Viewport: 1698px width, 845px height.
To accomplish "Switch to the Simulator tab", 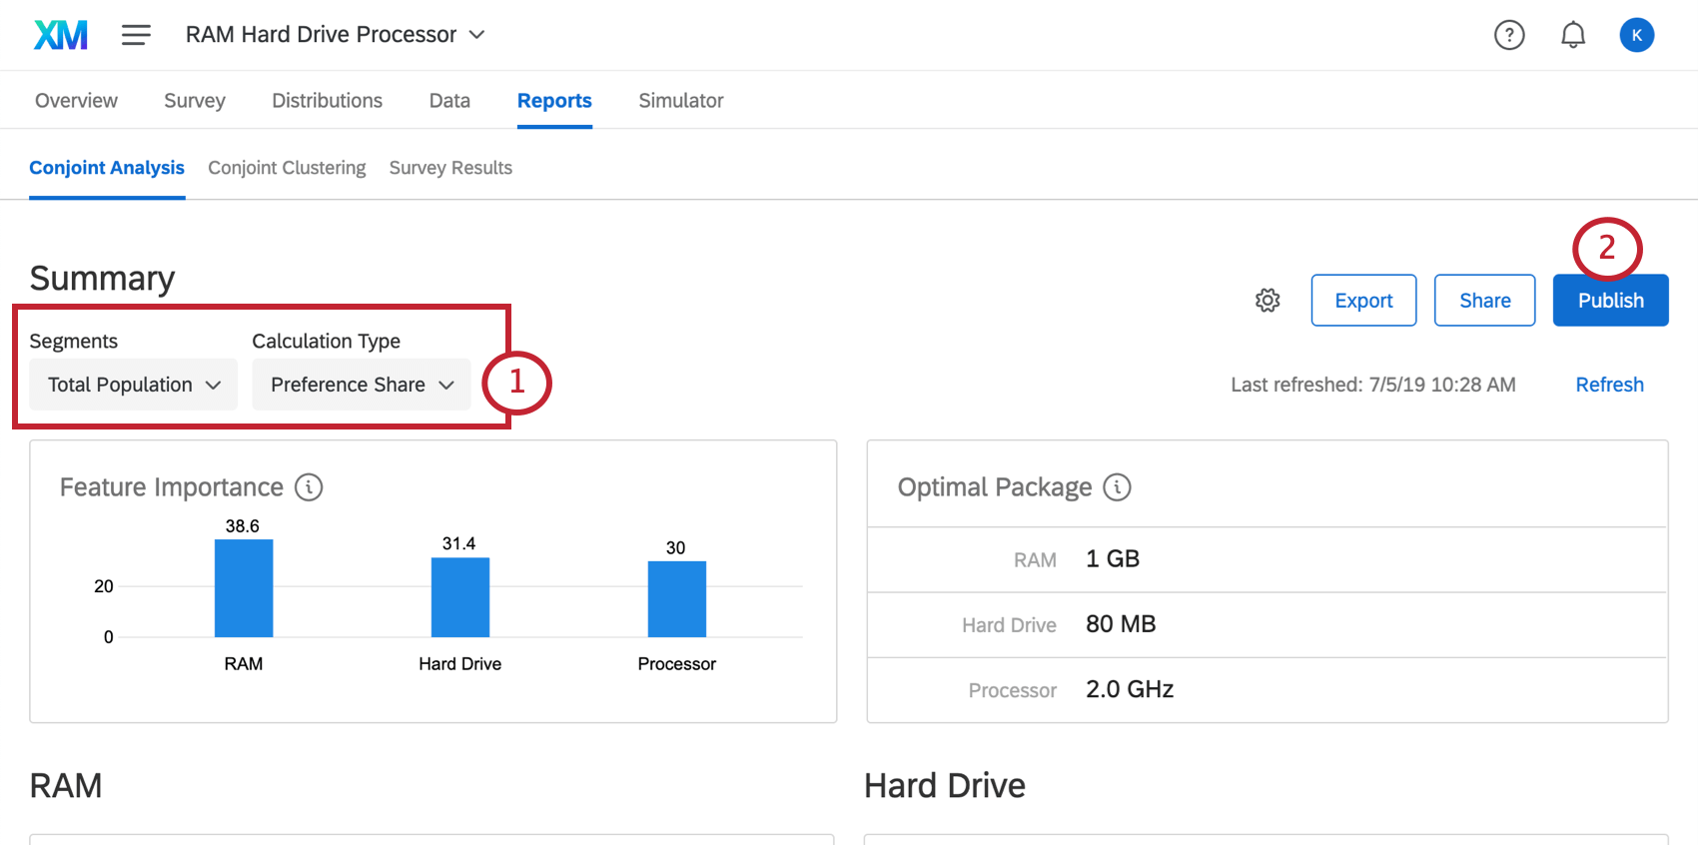I will [x=681, y=101].
